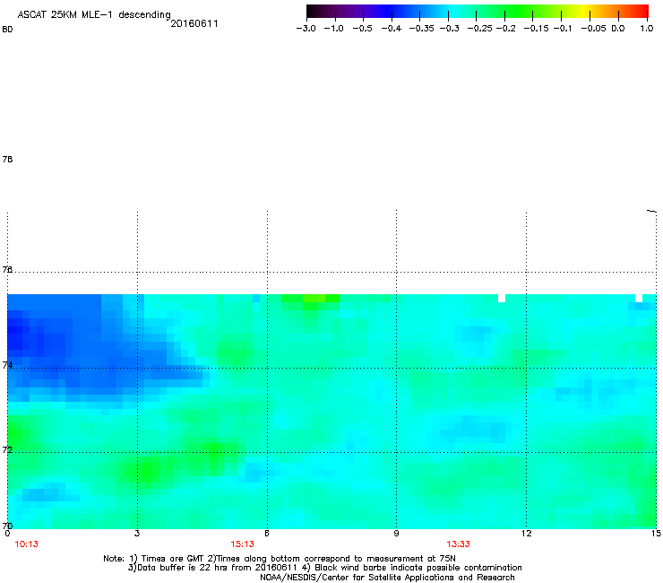Select the -0.5 color scale label
Screen dimensions: 663x583
[362, 29]
